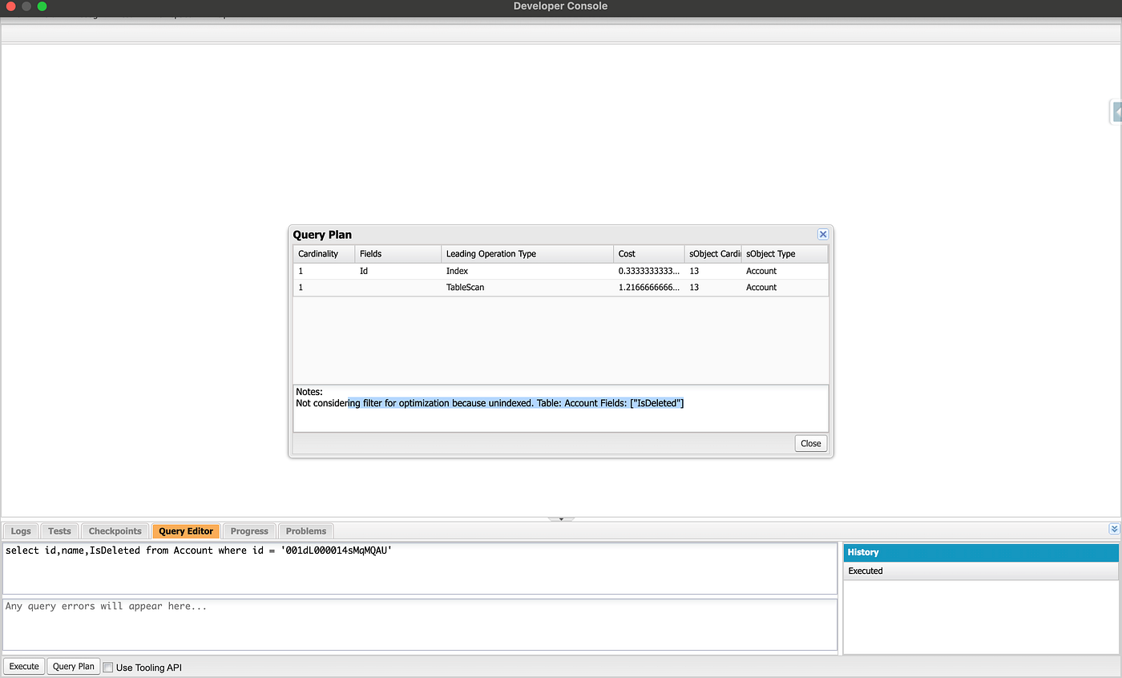Click cost value 1.2166666666
Viewport: 1122px width, 678px height.
click(648, 287)
